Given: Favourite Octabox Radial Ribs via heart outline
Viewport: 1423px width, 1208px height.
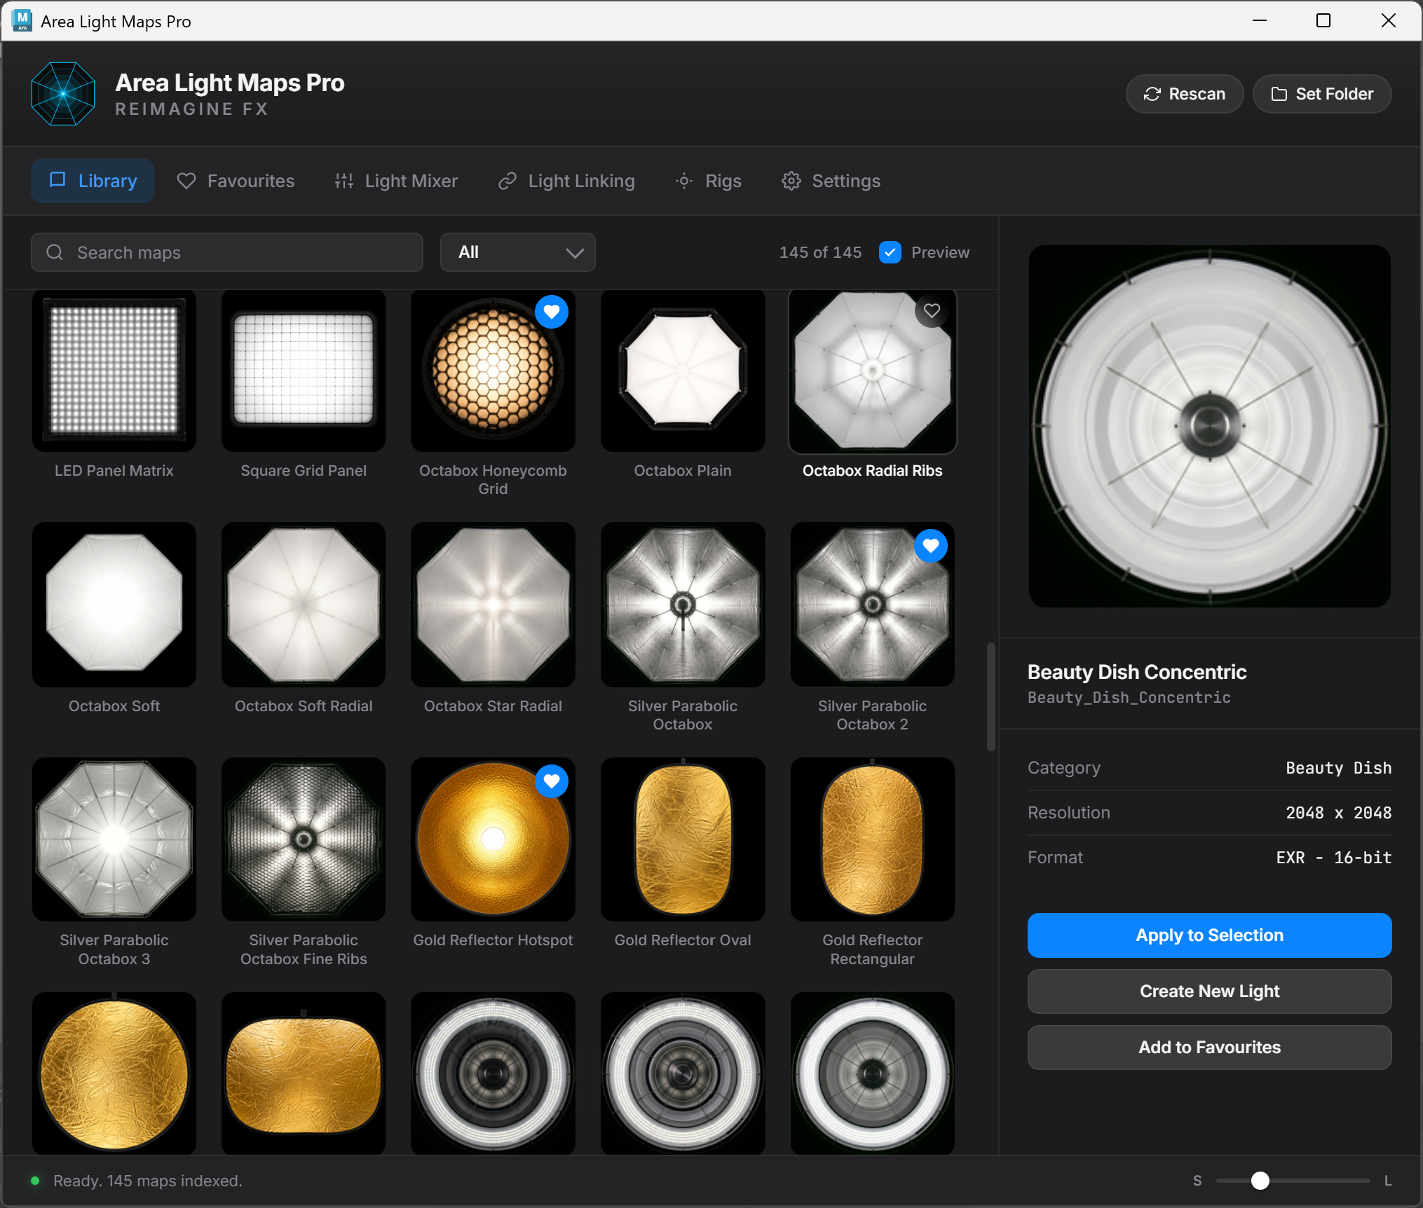Looking at the screenshot, I should point(932,310).
